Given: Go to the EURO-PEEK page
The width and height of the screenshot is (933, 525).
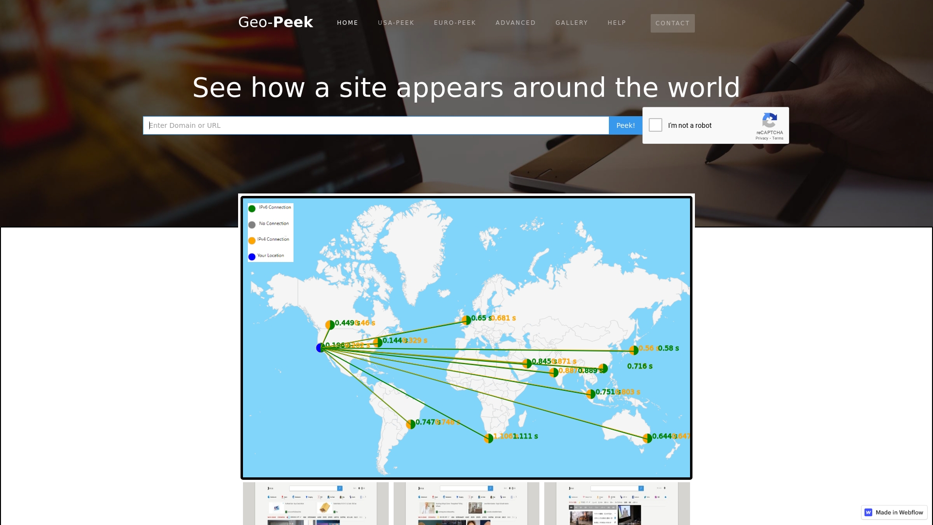Looking at the screenshot, I should pos(455,23).
